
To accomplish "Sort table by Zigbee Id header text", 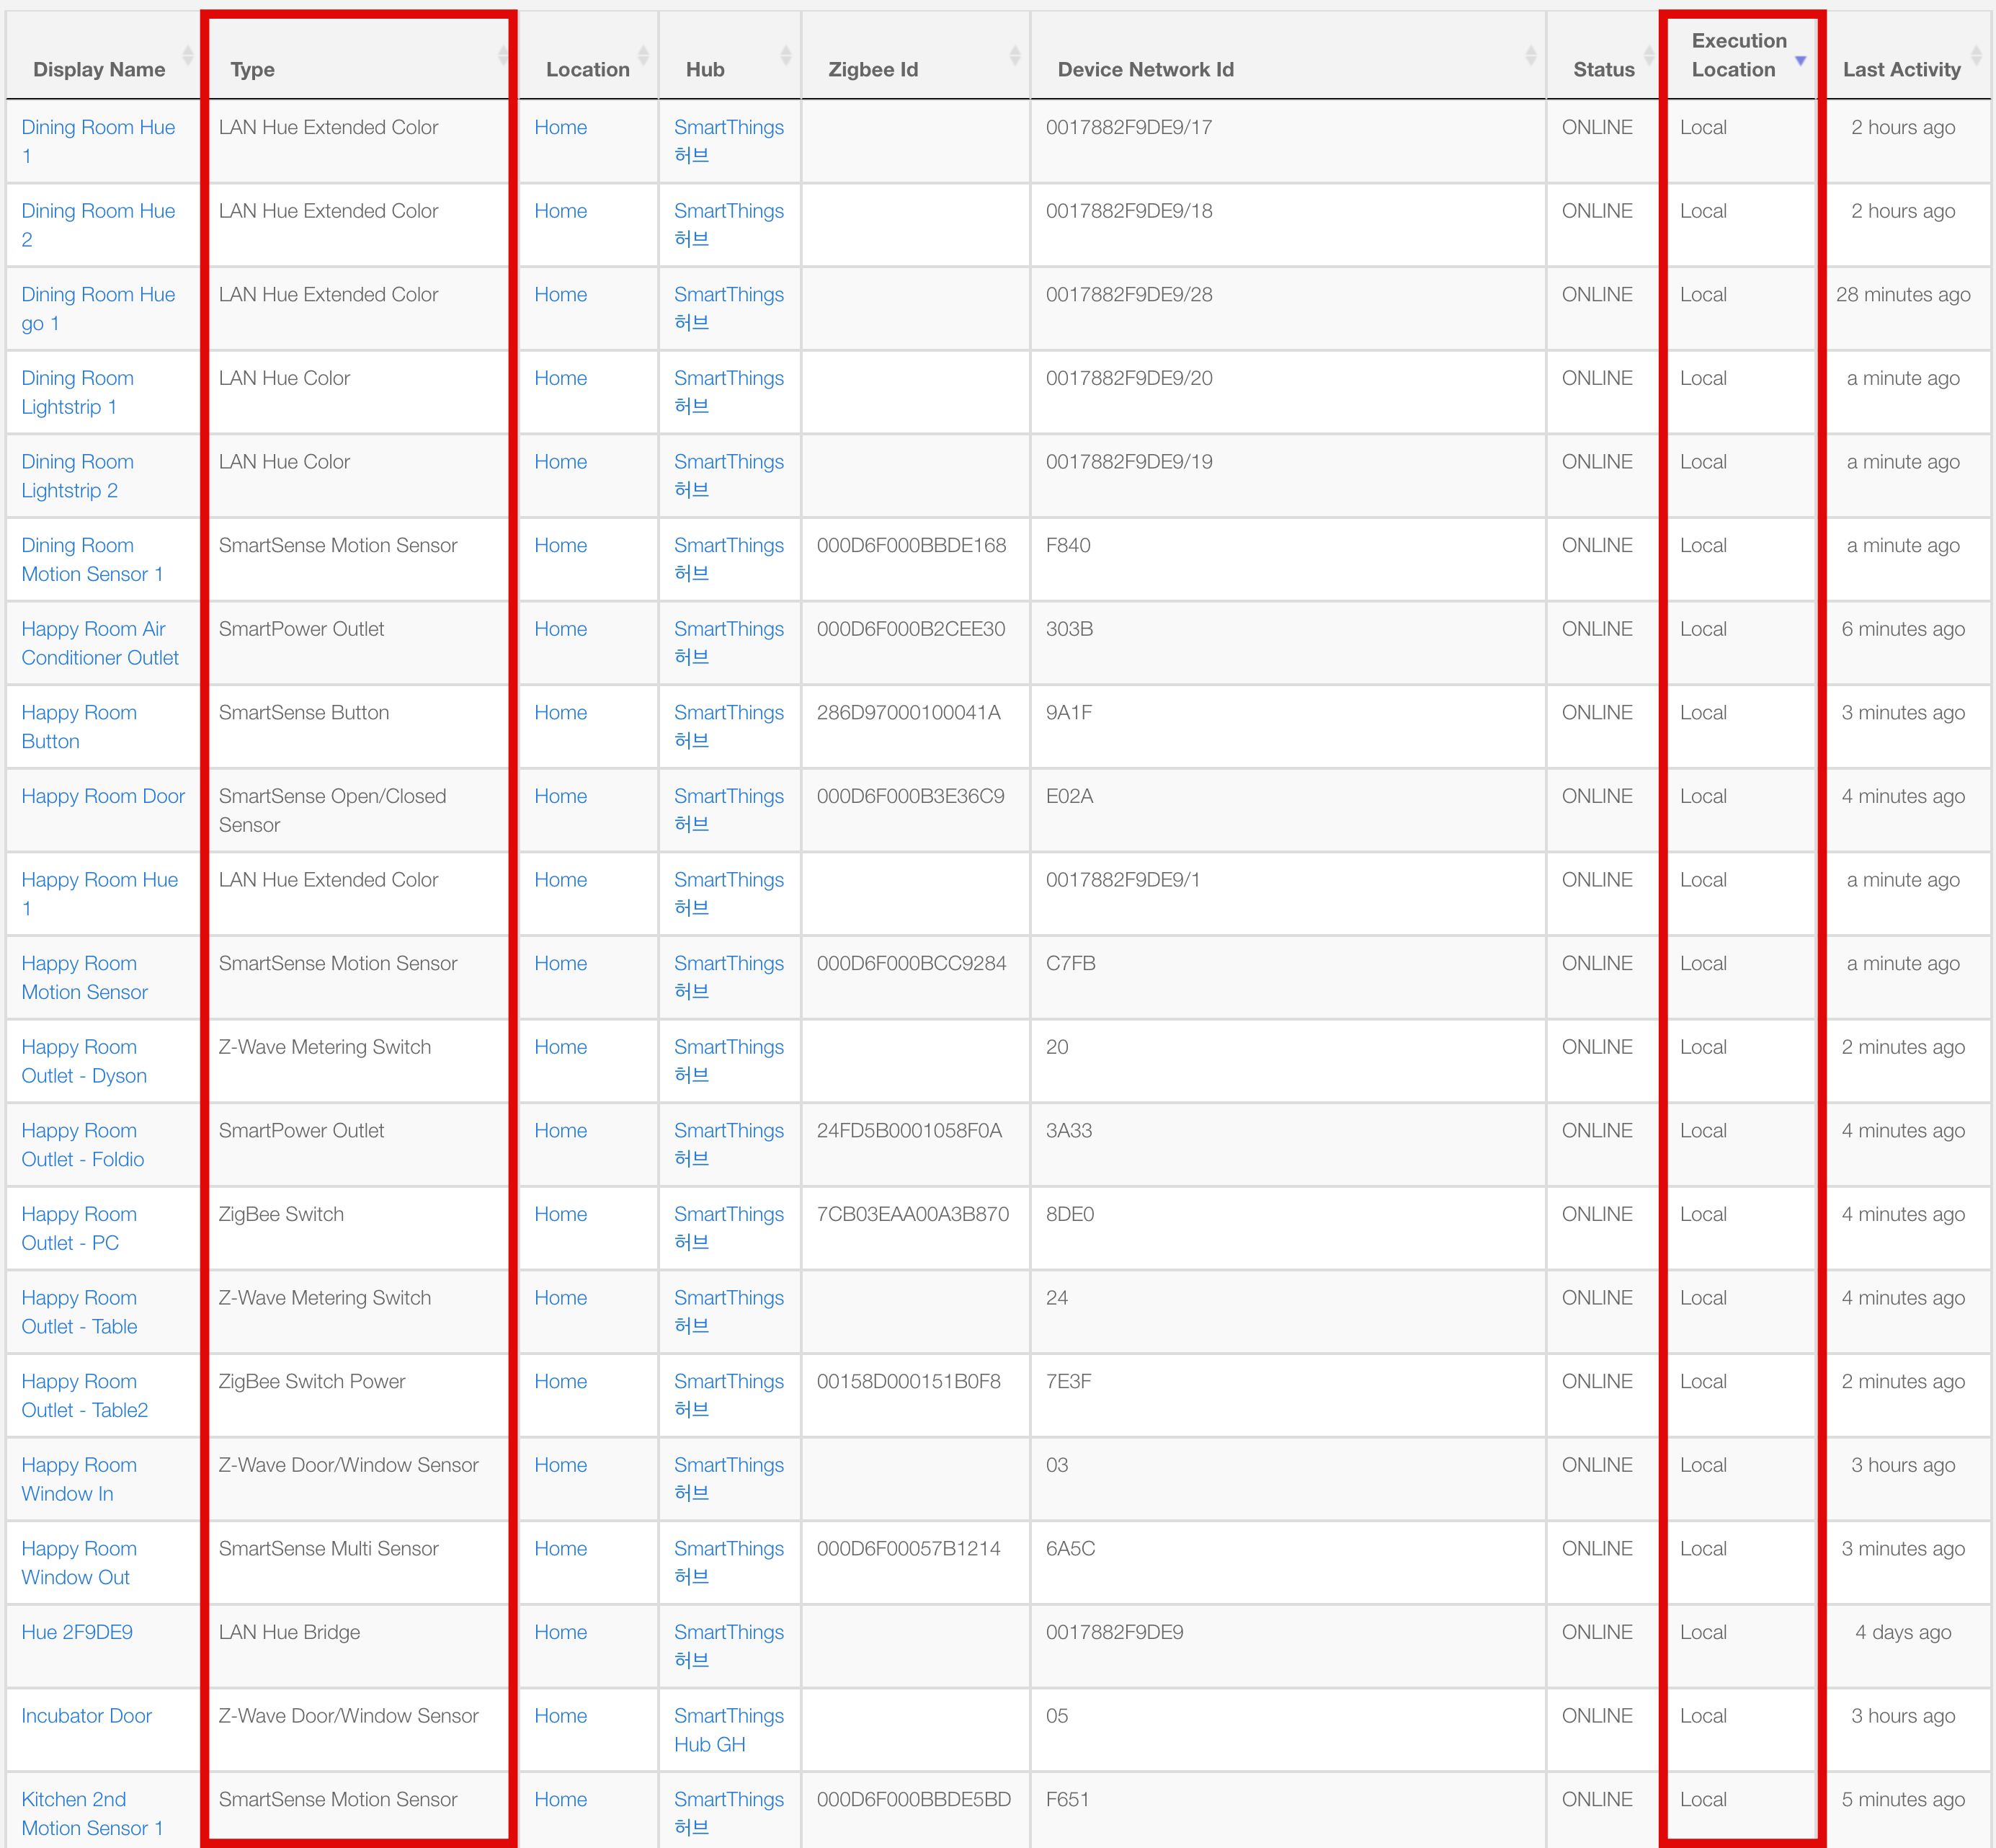I will click(873, 70).
